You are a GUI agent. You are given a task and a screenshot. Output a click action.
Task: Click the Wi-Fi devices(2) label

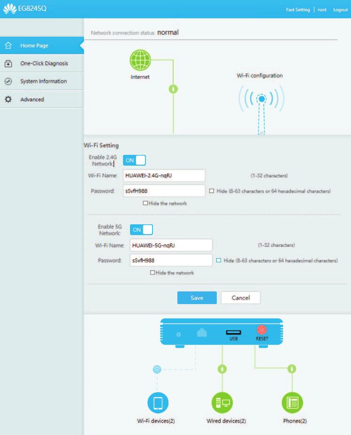click(156, 421)
